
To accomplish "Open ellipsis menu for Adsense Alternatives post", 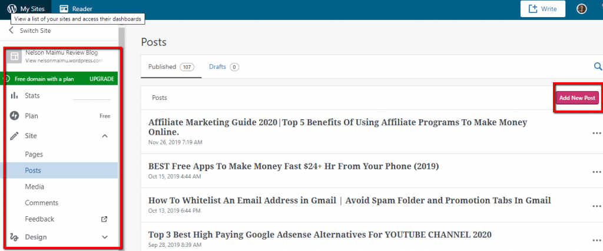I will [597, 240].
